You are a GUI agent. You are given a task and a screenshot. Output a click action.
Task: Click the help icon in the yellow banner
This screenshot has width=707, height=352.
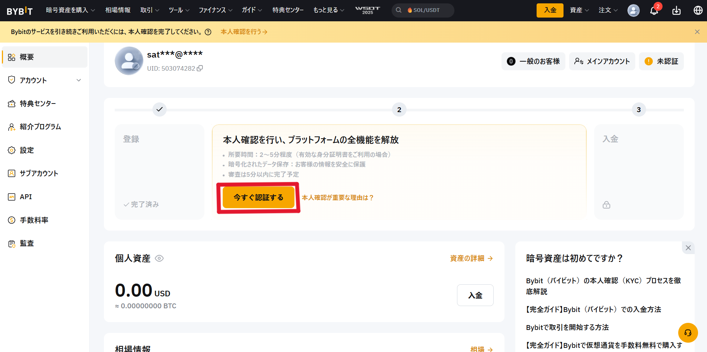click(208, 32)
